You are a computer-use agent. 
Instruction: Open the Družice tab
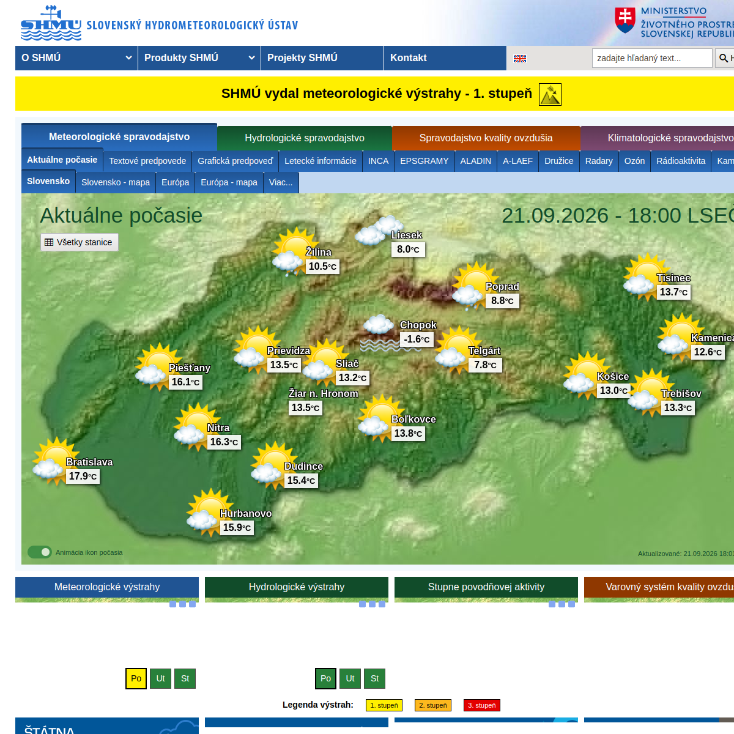(x=559, y=161)
